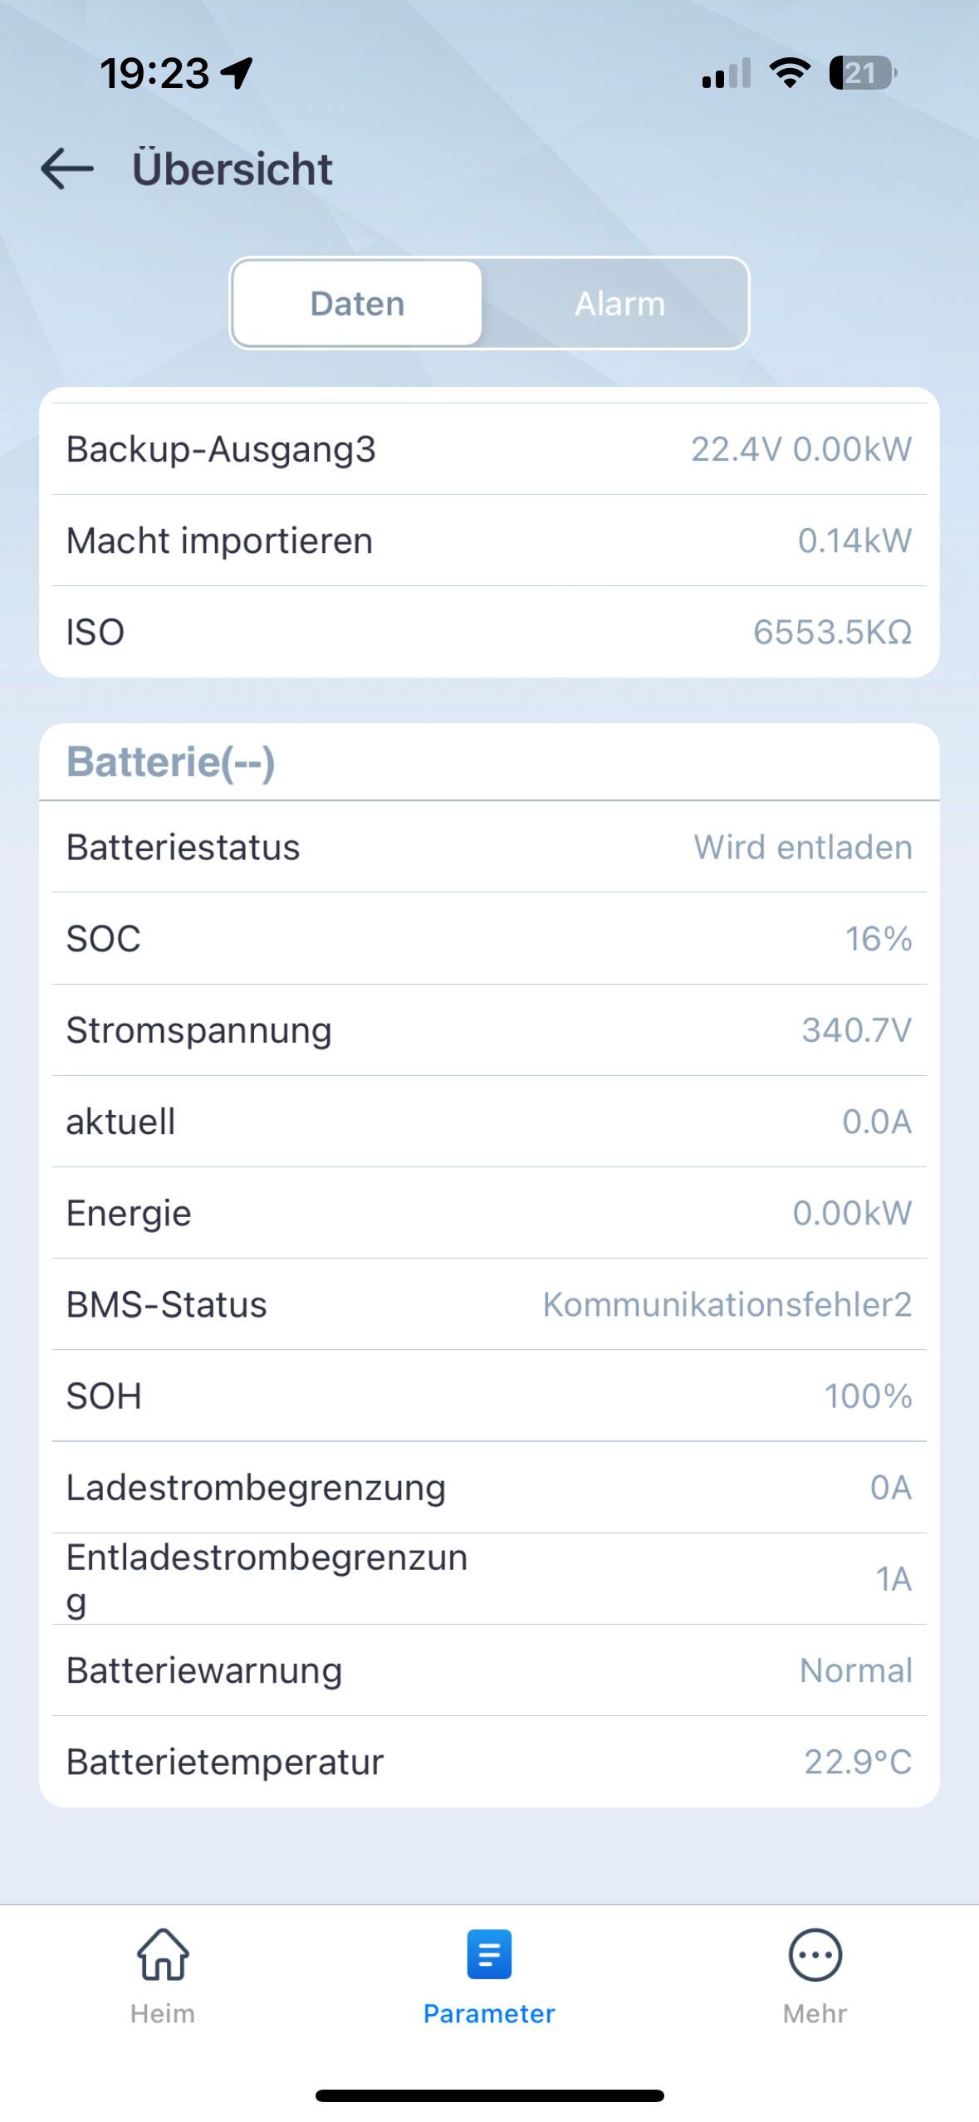Tap the back arrow icon
This screenshot has height=2122, width=979.
[x=67, y=169]
